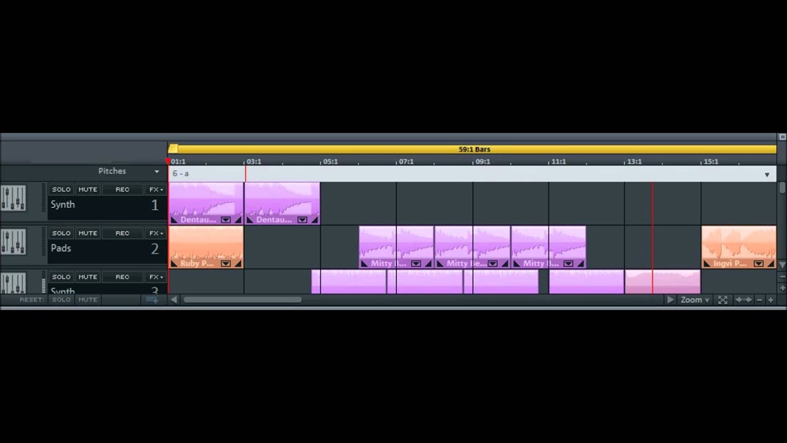Solo the Synth track 1

point(61,190)
